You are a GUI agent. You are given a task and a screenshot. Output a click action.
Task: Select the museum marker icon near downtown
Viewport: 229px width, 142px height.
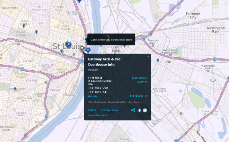(82, 49)
